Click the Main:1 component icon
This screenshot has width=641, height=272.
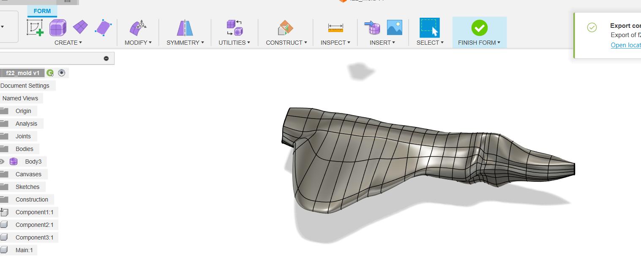[4, 250]
